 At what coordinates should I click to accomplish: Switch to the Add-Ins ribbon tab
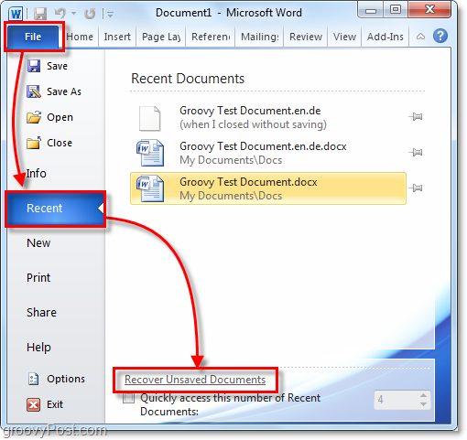[386, 37]
